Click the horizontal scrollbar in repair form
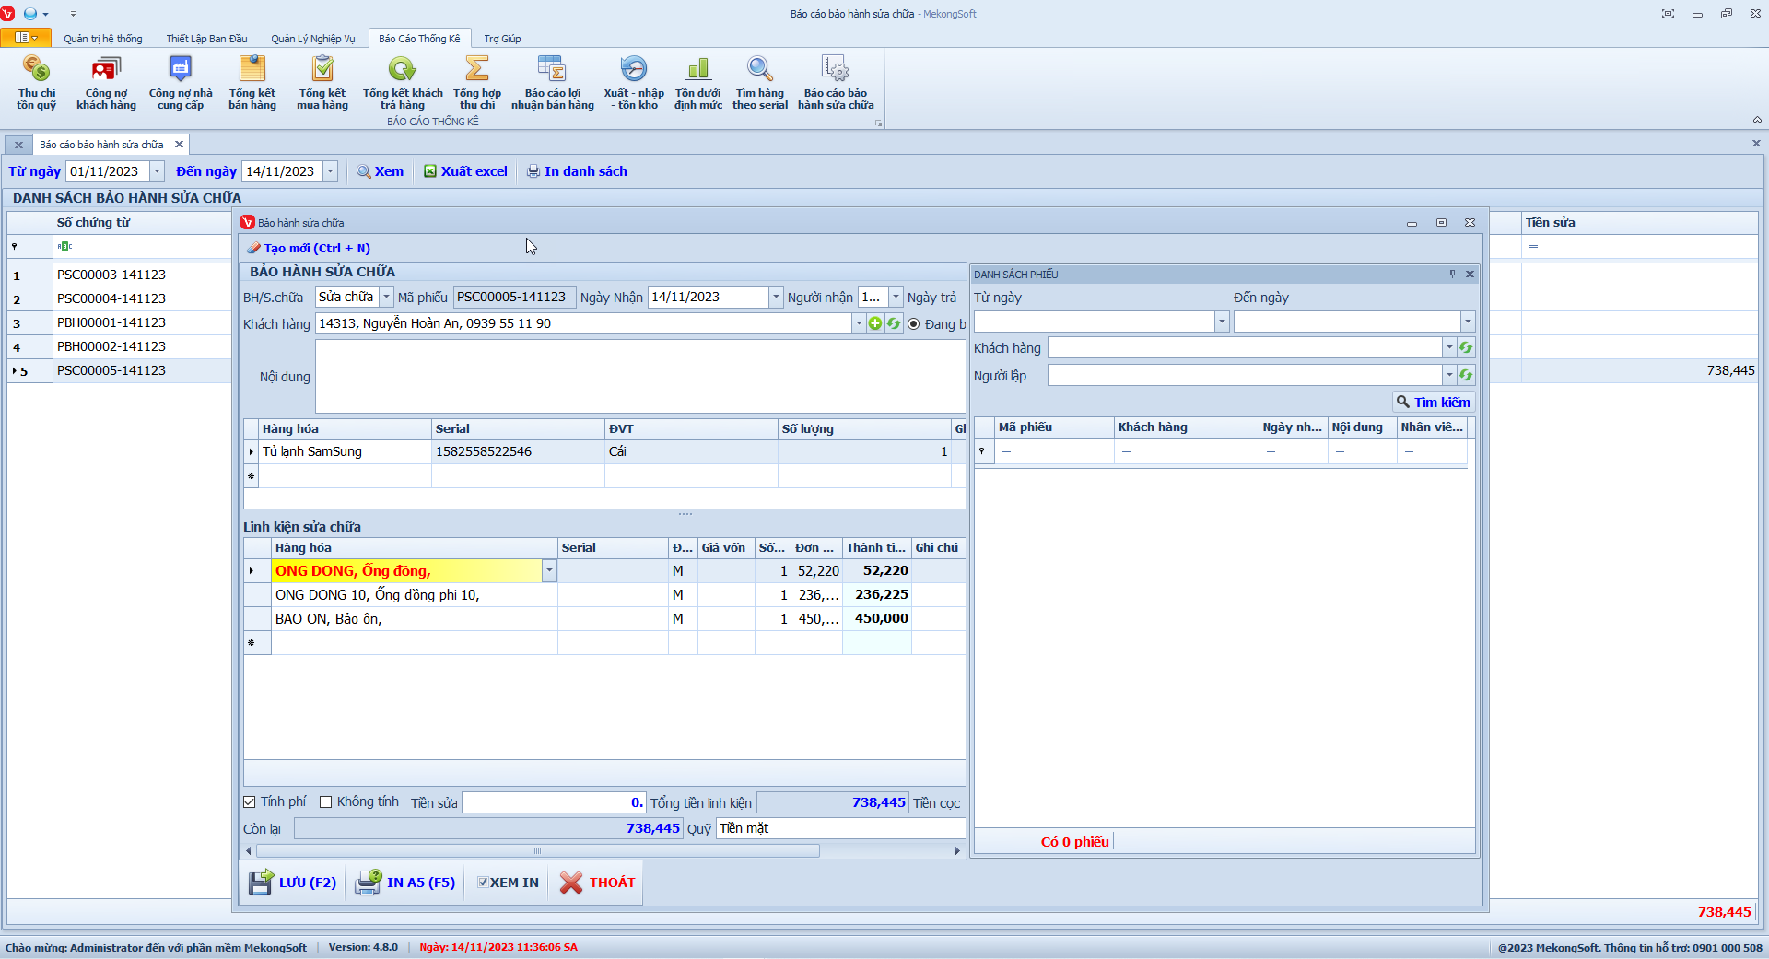The width and height of the screenshot is (1769, 959). pyautogui.click(x=537, y=851)
